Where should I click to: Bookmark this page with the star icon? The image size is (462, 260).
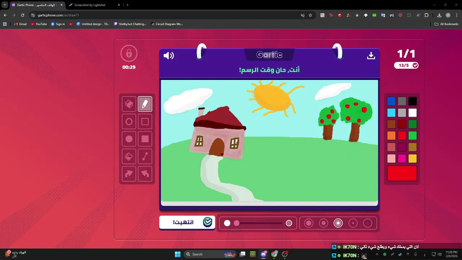[x=310, y=15]
